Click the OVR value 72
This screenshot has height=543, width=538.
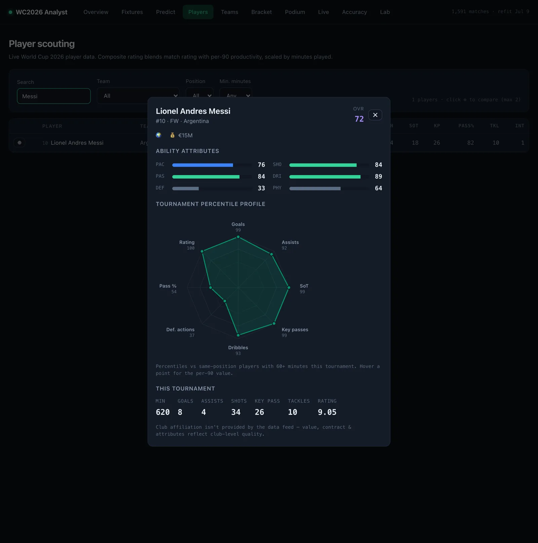pos(359,119)
